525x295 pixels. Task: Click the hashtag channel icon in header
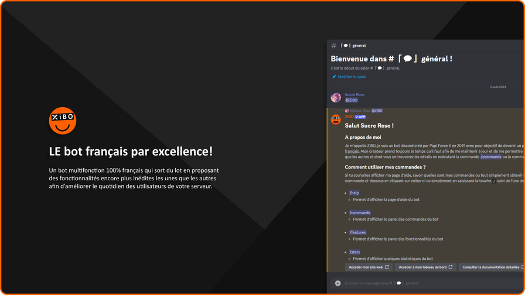coord(333,46)
